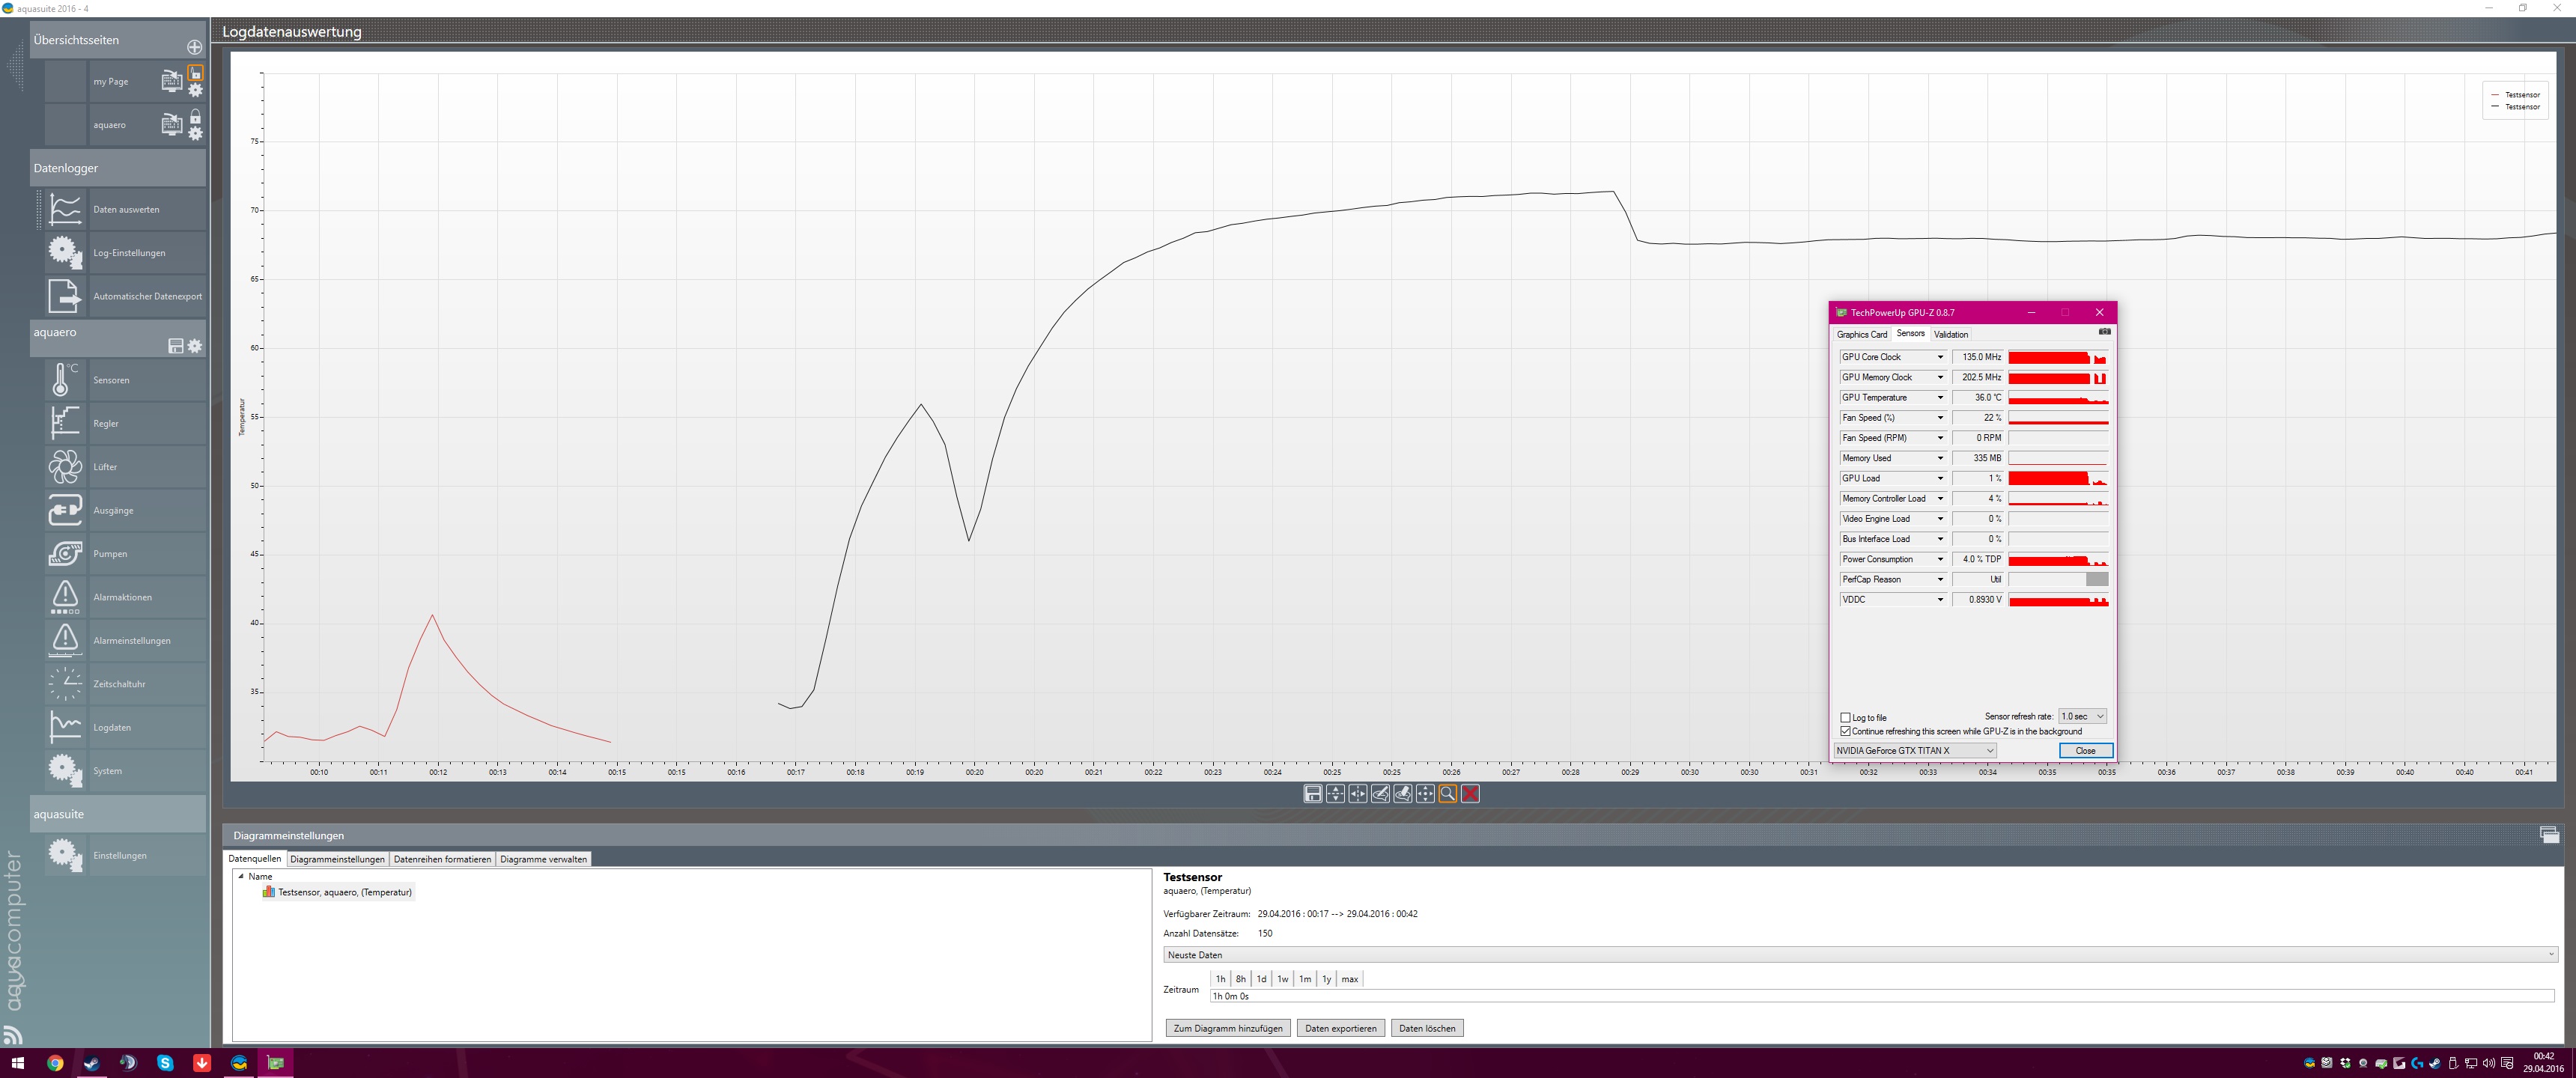Click the save chart floppy icon
The image size is (2576, 1078).
coord(1313,794)
